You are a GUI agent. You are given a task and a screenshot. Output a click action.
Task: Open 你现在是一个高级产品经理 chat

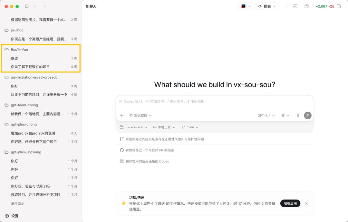pyautogui.click(x=41, y=39)
